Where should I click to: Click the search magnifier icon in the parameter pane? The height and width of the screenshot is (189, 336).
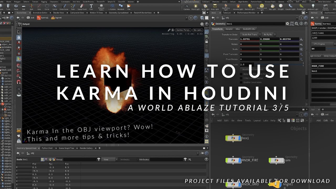coord(297,24)
